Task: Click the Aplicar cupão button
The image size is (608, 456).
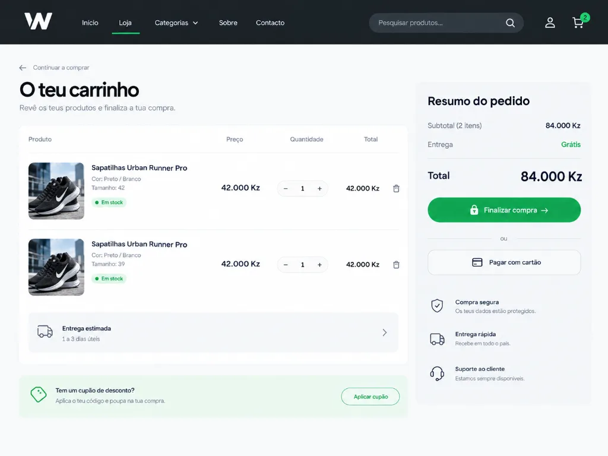Action: point(370,397)
